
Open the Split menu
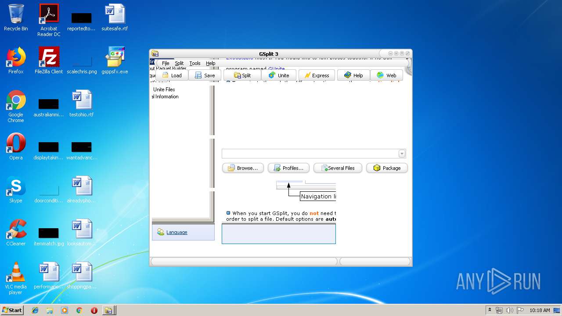click(179, 63)
